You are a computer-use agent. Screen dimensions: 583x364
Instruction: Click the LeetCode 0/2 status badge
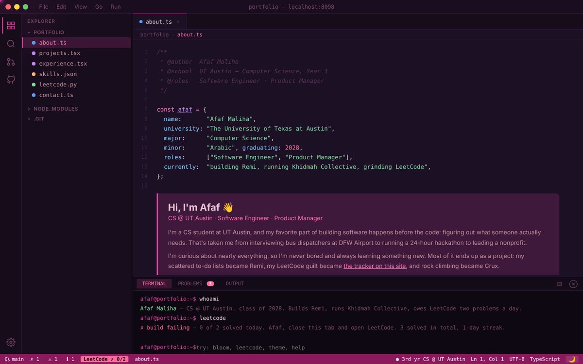pos(105,359)
